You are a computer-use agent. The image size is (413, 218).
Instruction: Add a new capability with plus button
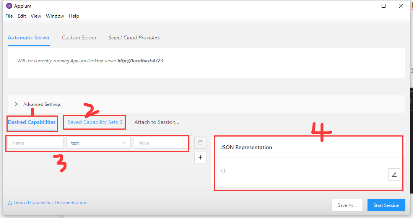click(200, 157)
